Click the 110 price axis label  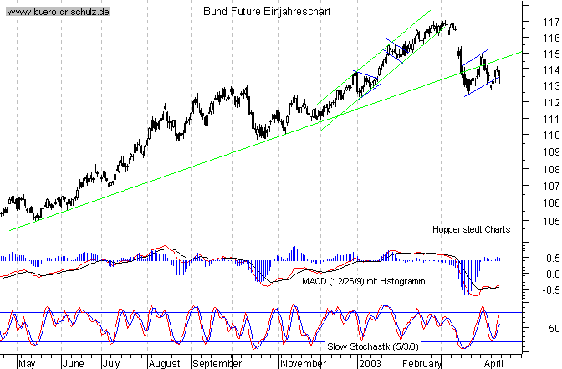tap(551, 136)
